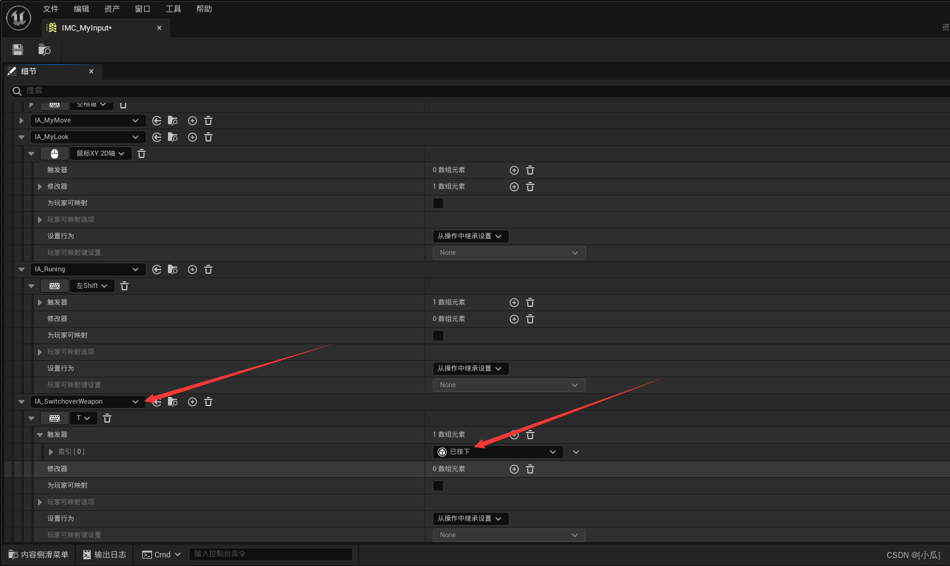The image size is (950, 566).
Task: Open the 窗口 menu
Action: click(143, 9)
